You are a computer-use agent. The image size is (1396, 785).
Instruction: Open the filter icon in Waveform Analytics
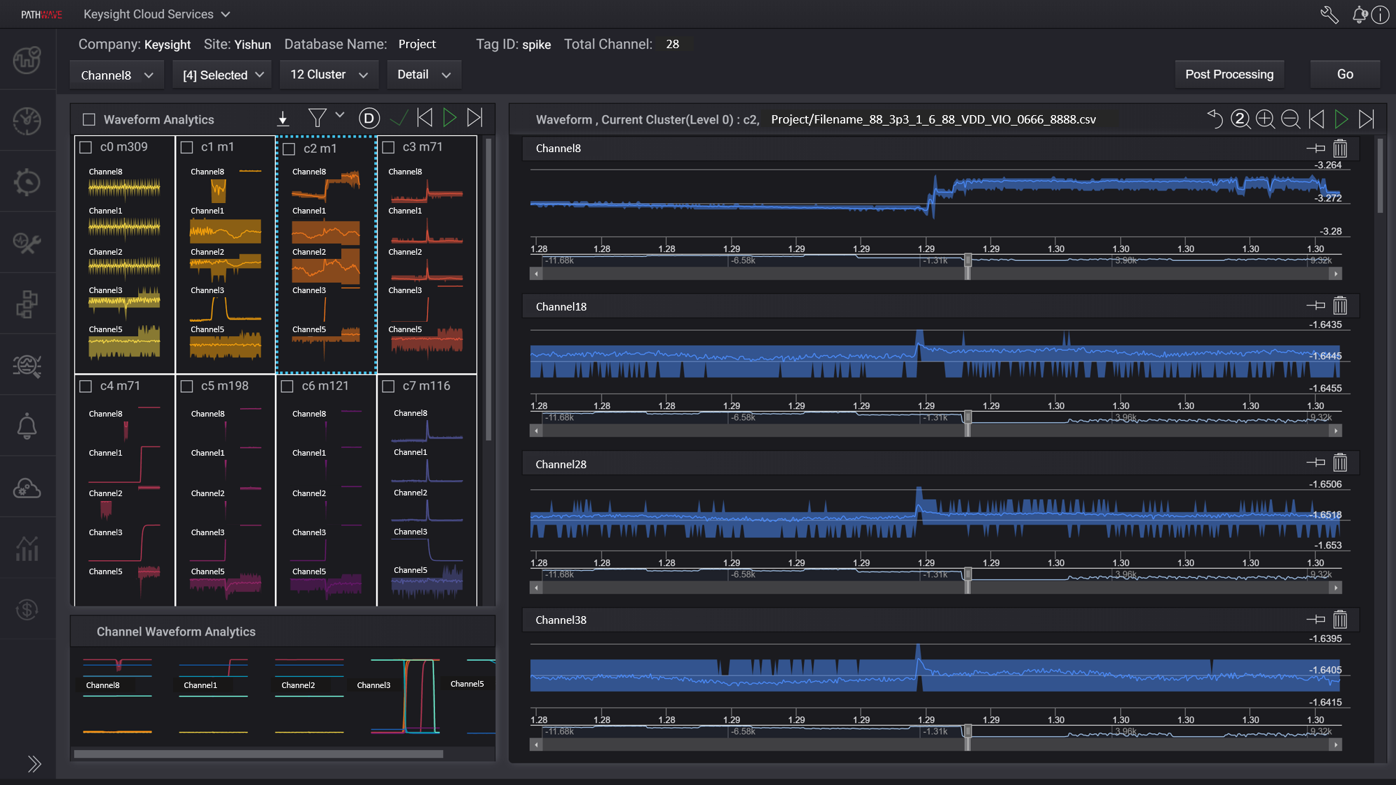(318, 118)
